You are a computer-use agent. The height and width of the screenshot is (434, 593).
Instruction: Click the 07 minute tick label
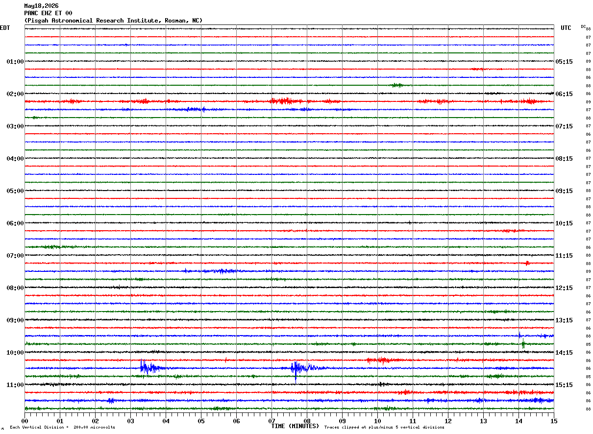[272, 421]
